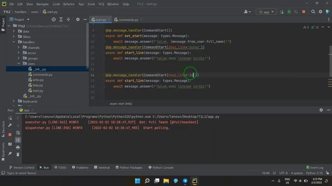Run the app configuration
The width and height of the screenshot is (332, 186).
click(282, 12)
